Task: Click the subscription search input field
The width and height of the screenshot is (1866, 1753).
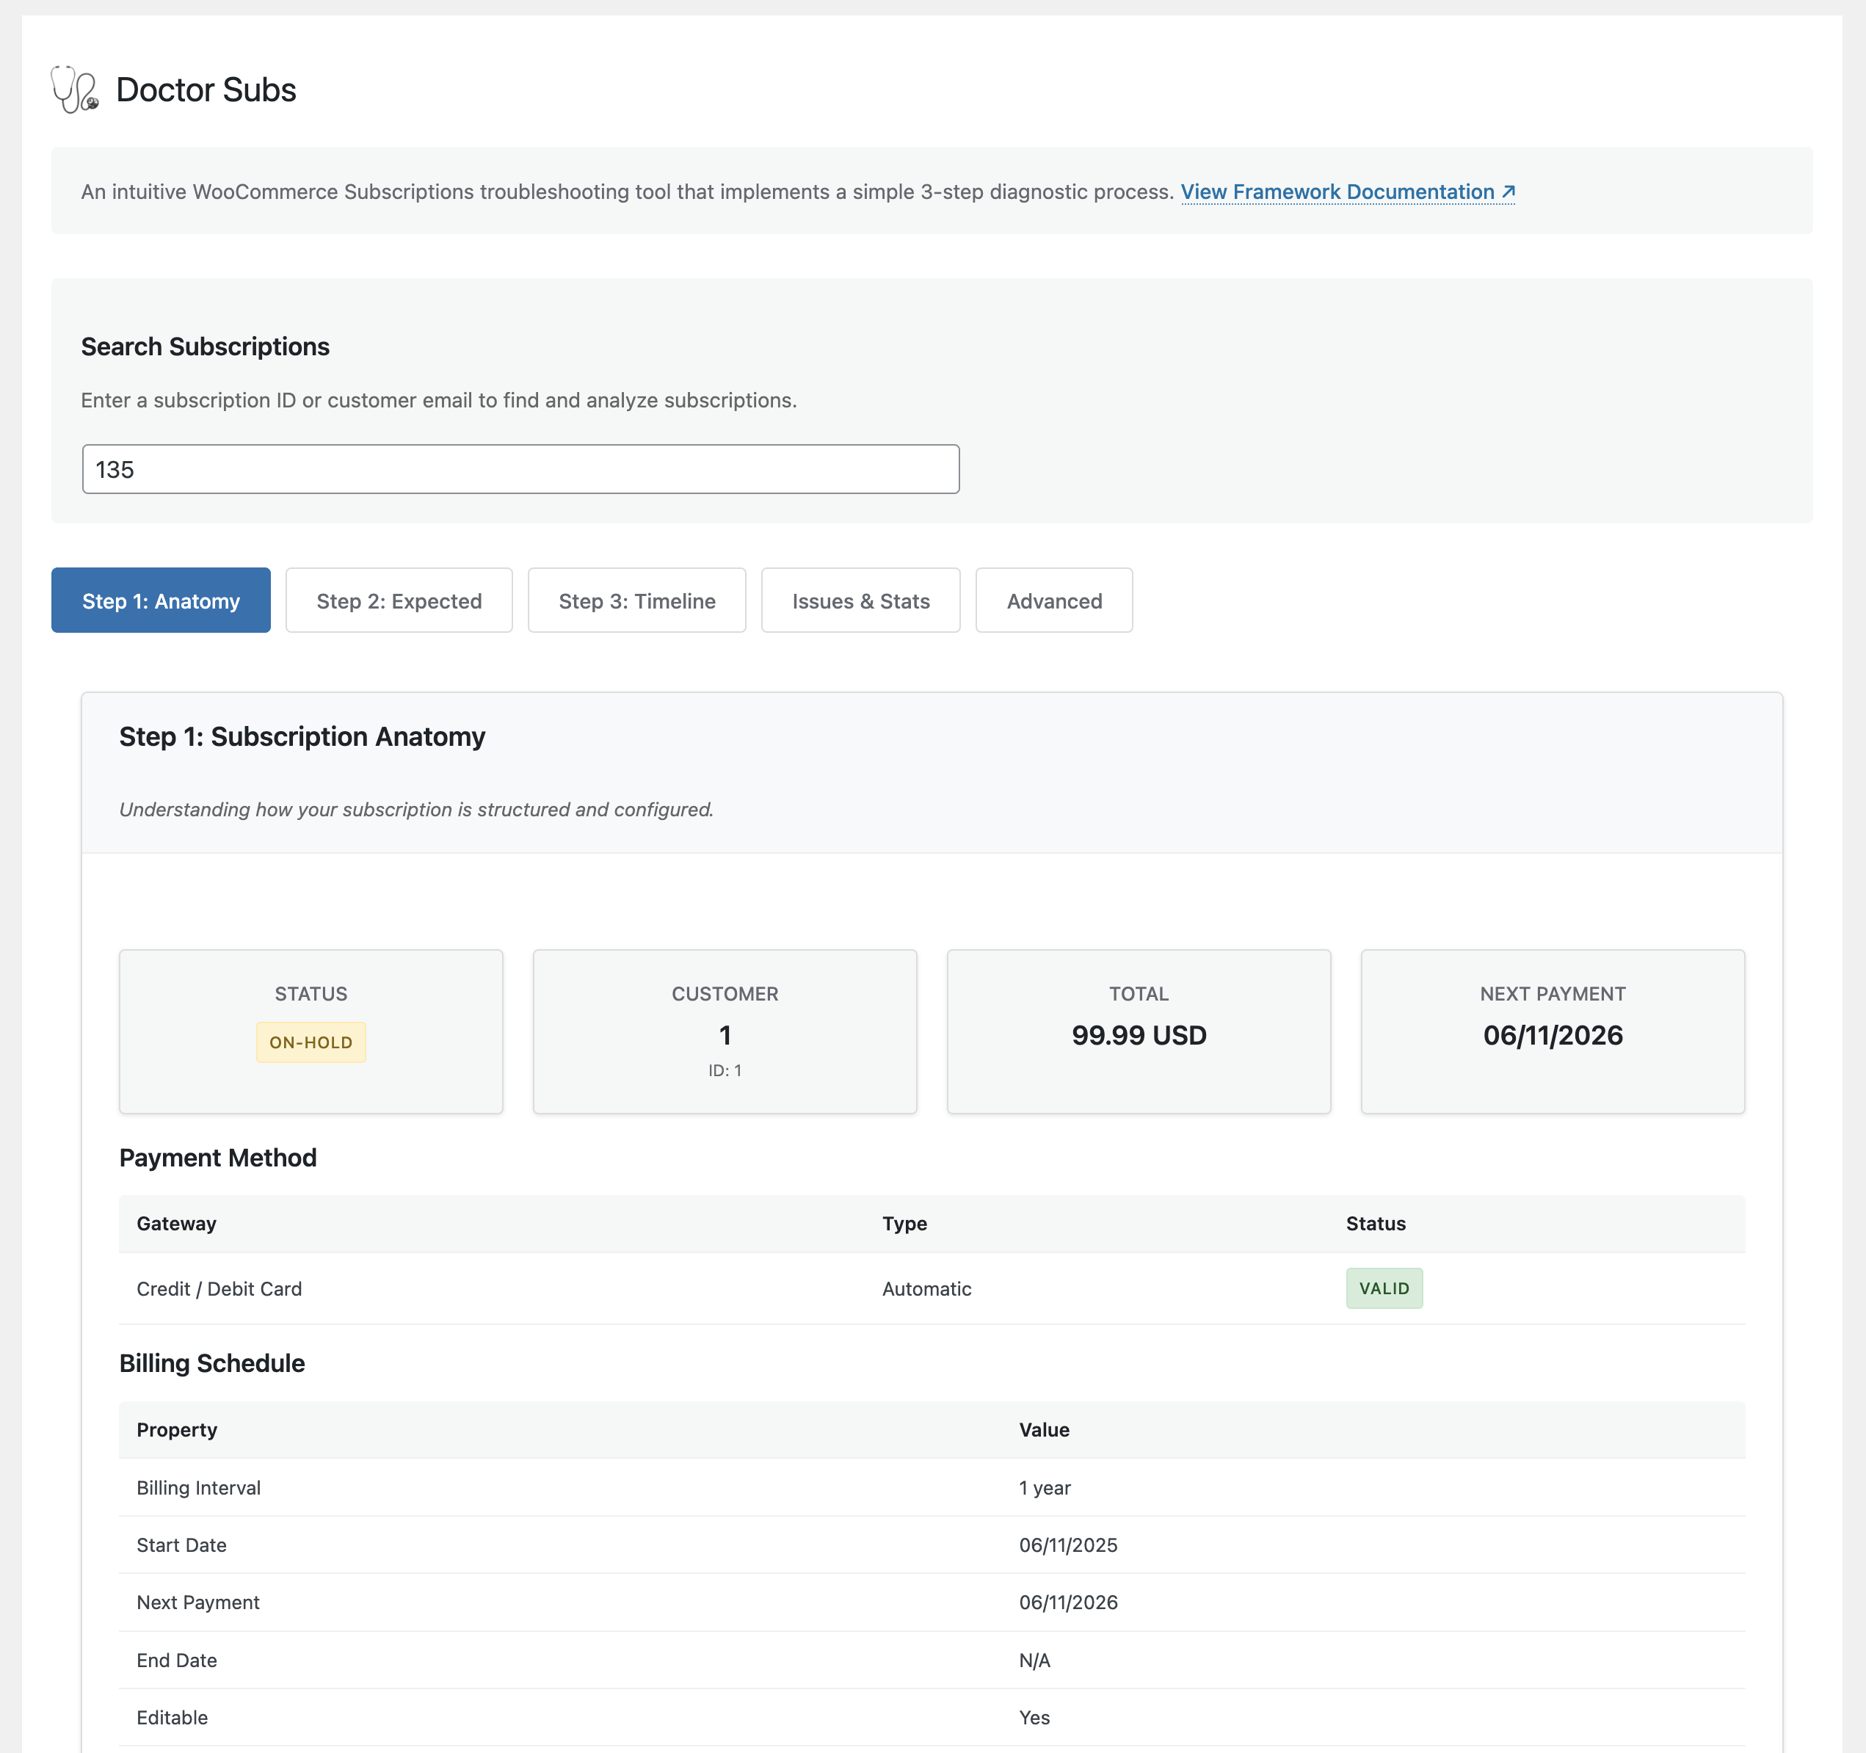Action: tap(520, 469)
